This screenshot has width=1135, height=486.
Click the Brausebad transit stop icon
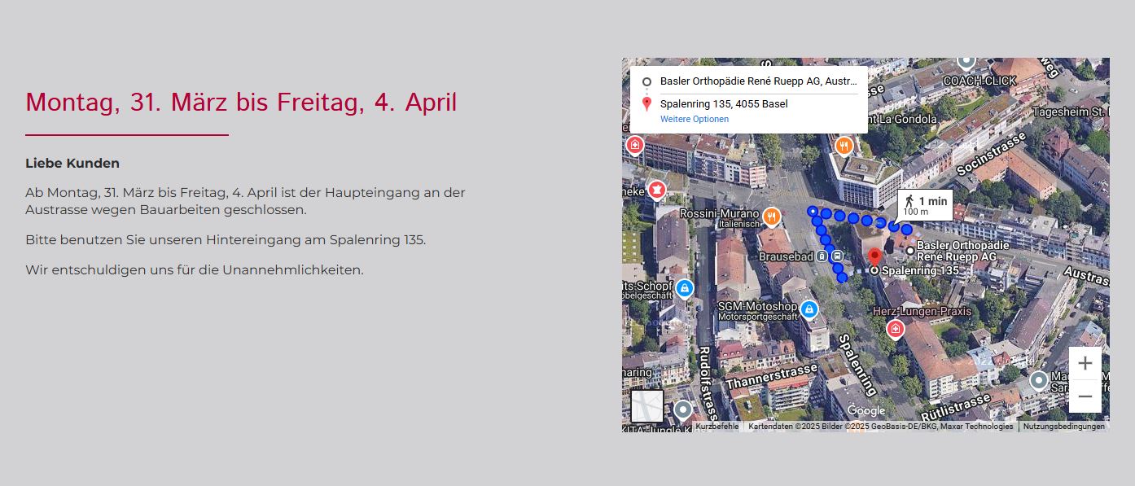coord(823,256)
